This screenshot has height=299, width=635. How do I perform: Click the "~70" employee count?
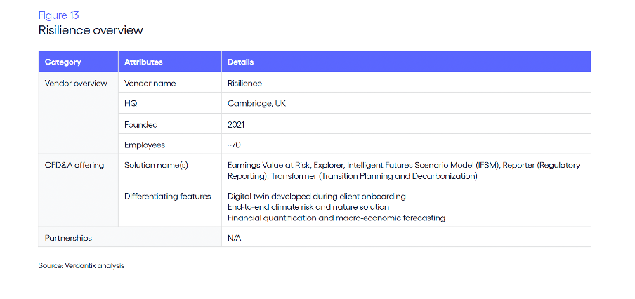click(x=235, y=145)
